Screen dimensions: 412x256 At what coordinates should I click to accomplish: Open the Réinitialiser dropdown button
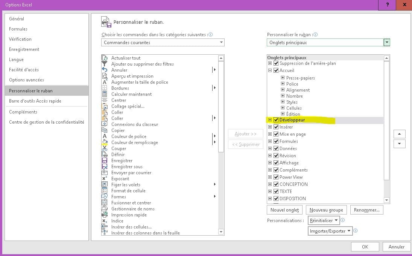[324, 221]
